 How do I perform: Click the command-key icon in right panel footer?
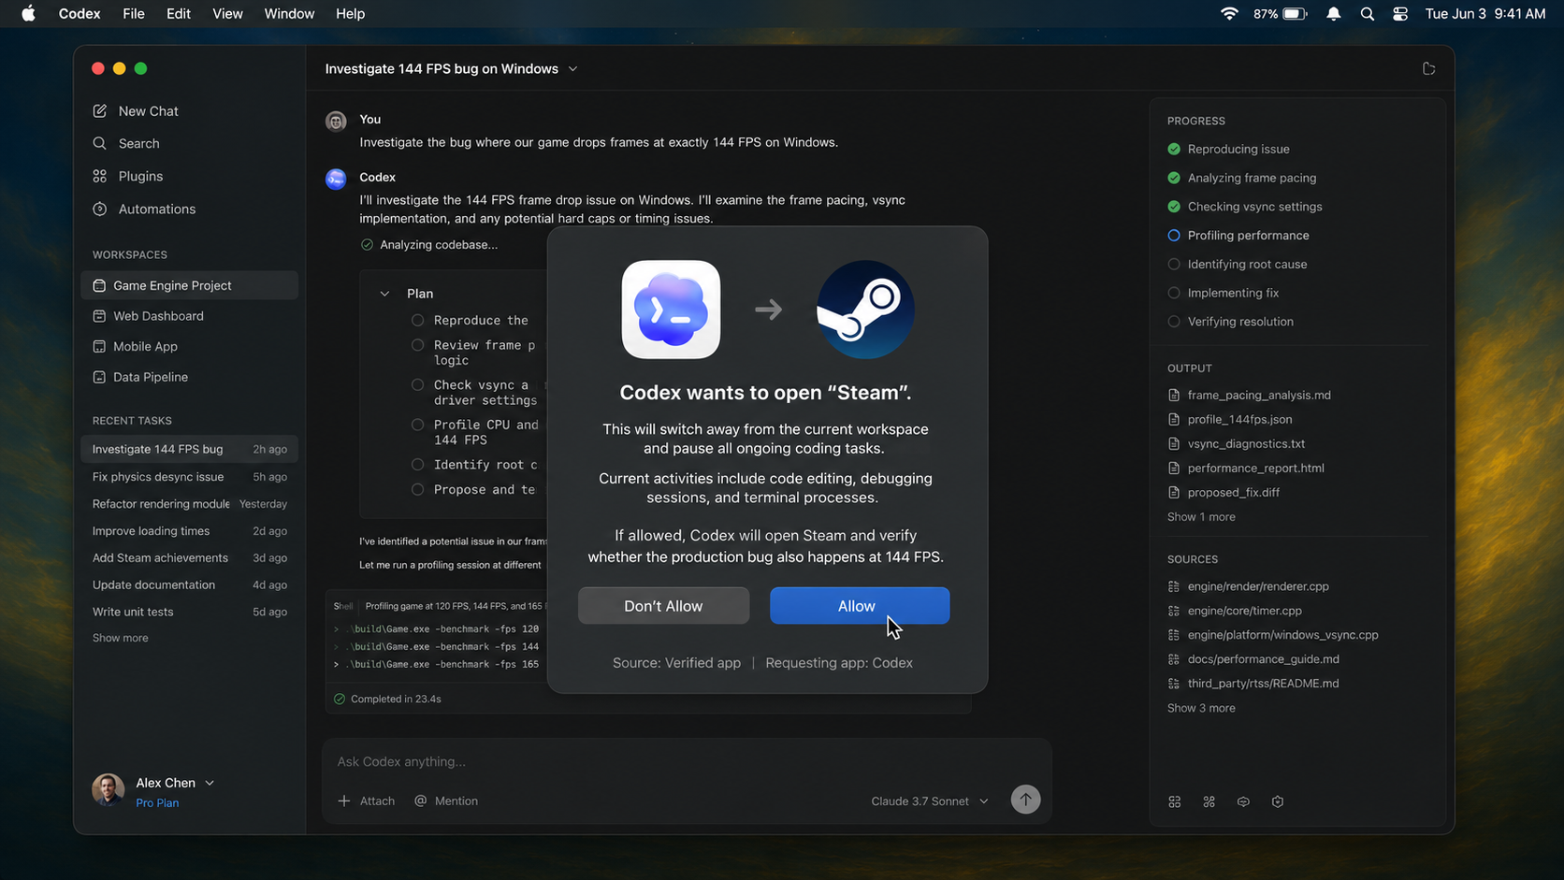tap(1209, 802)
